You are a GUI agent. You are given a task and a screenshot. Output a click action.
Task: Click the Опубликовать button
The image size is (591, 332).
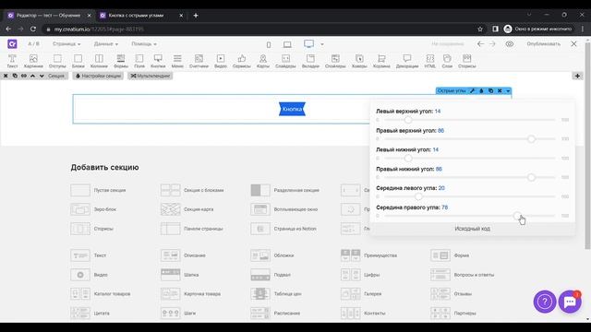click(544, 44)
